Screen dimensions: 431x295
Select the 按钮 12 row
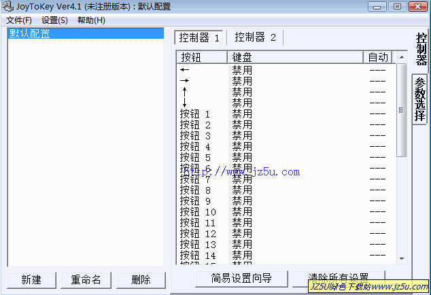tap(286, 233)
